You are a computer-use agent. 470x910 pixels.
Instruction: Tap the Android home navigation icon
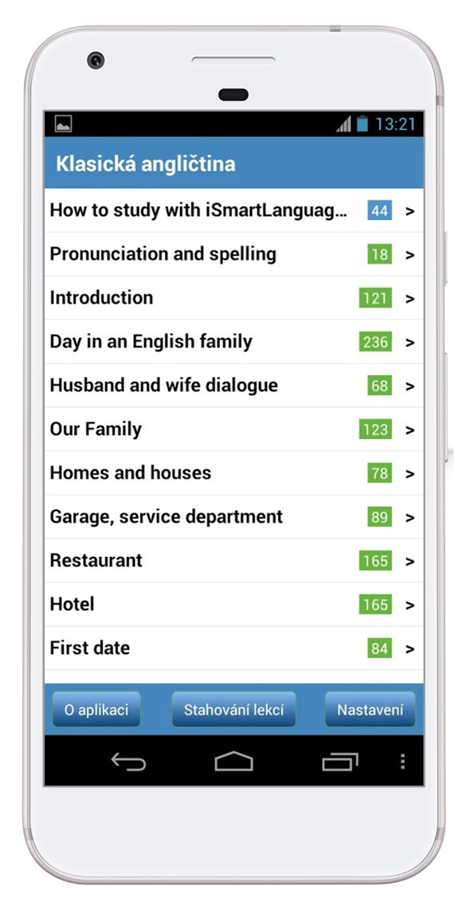point(234,761)
